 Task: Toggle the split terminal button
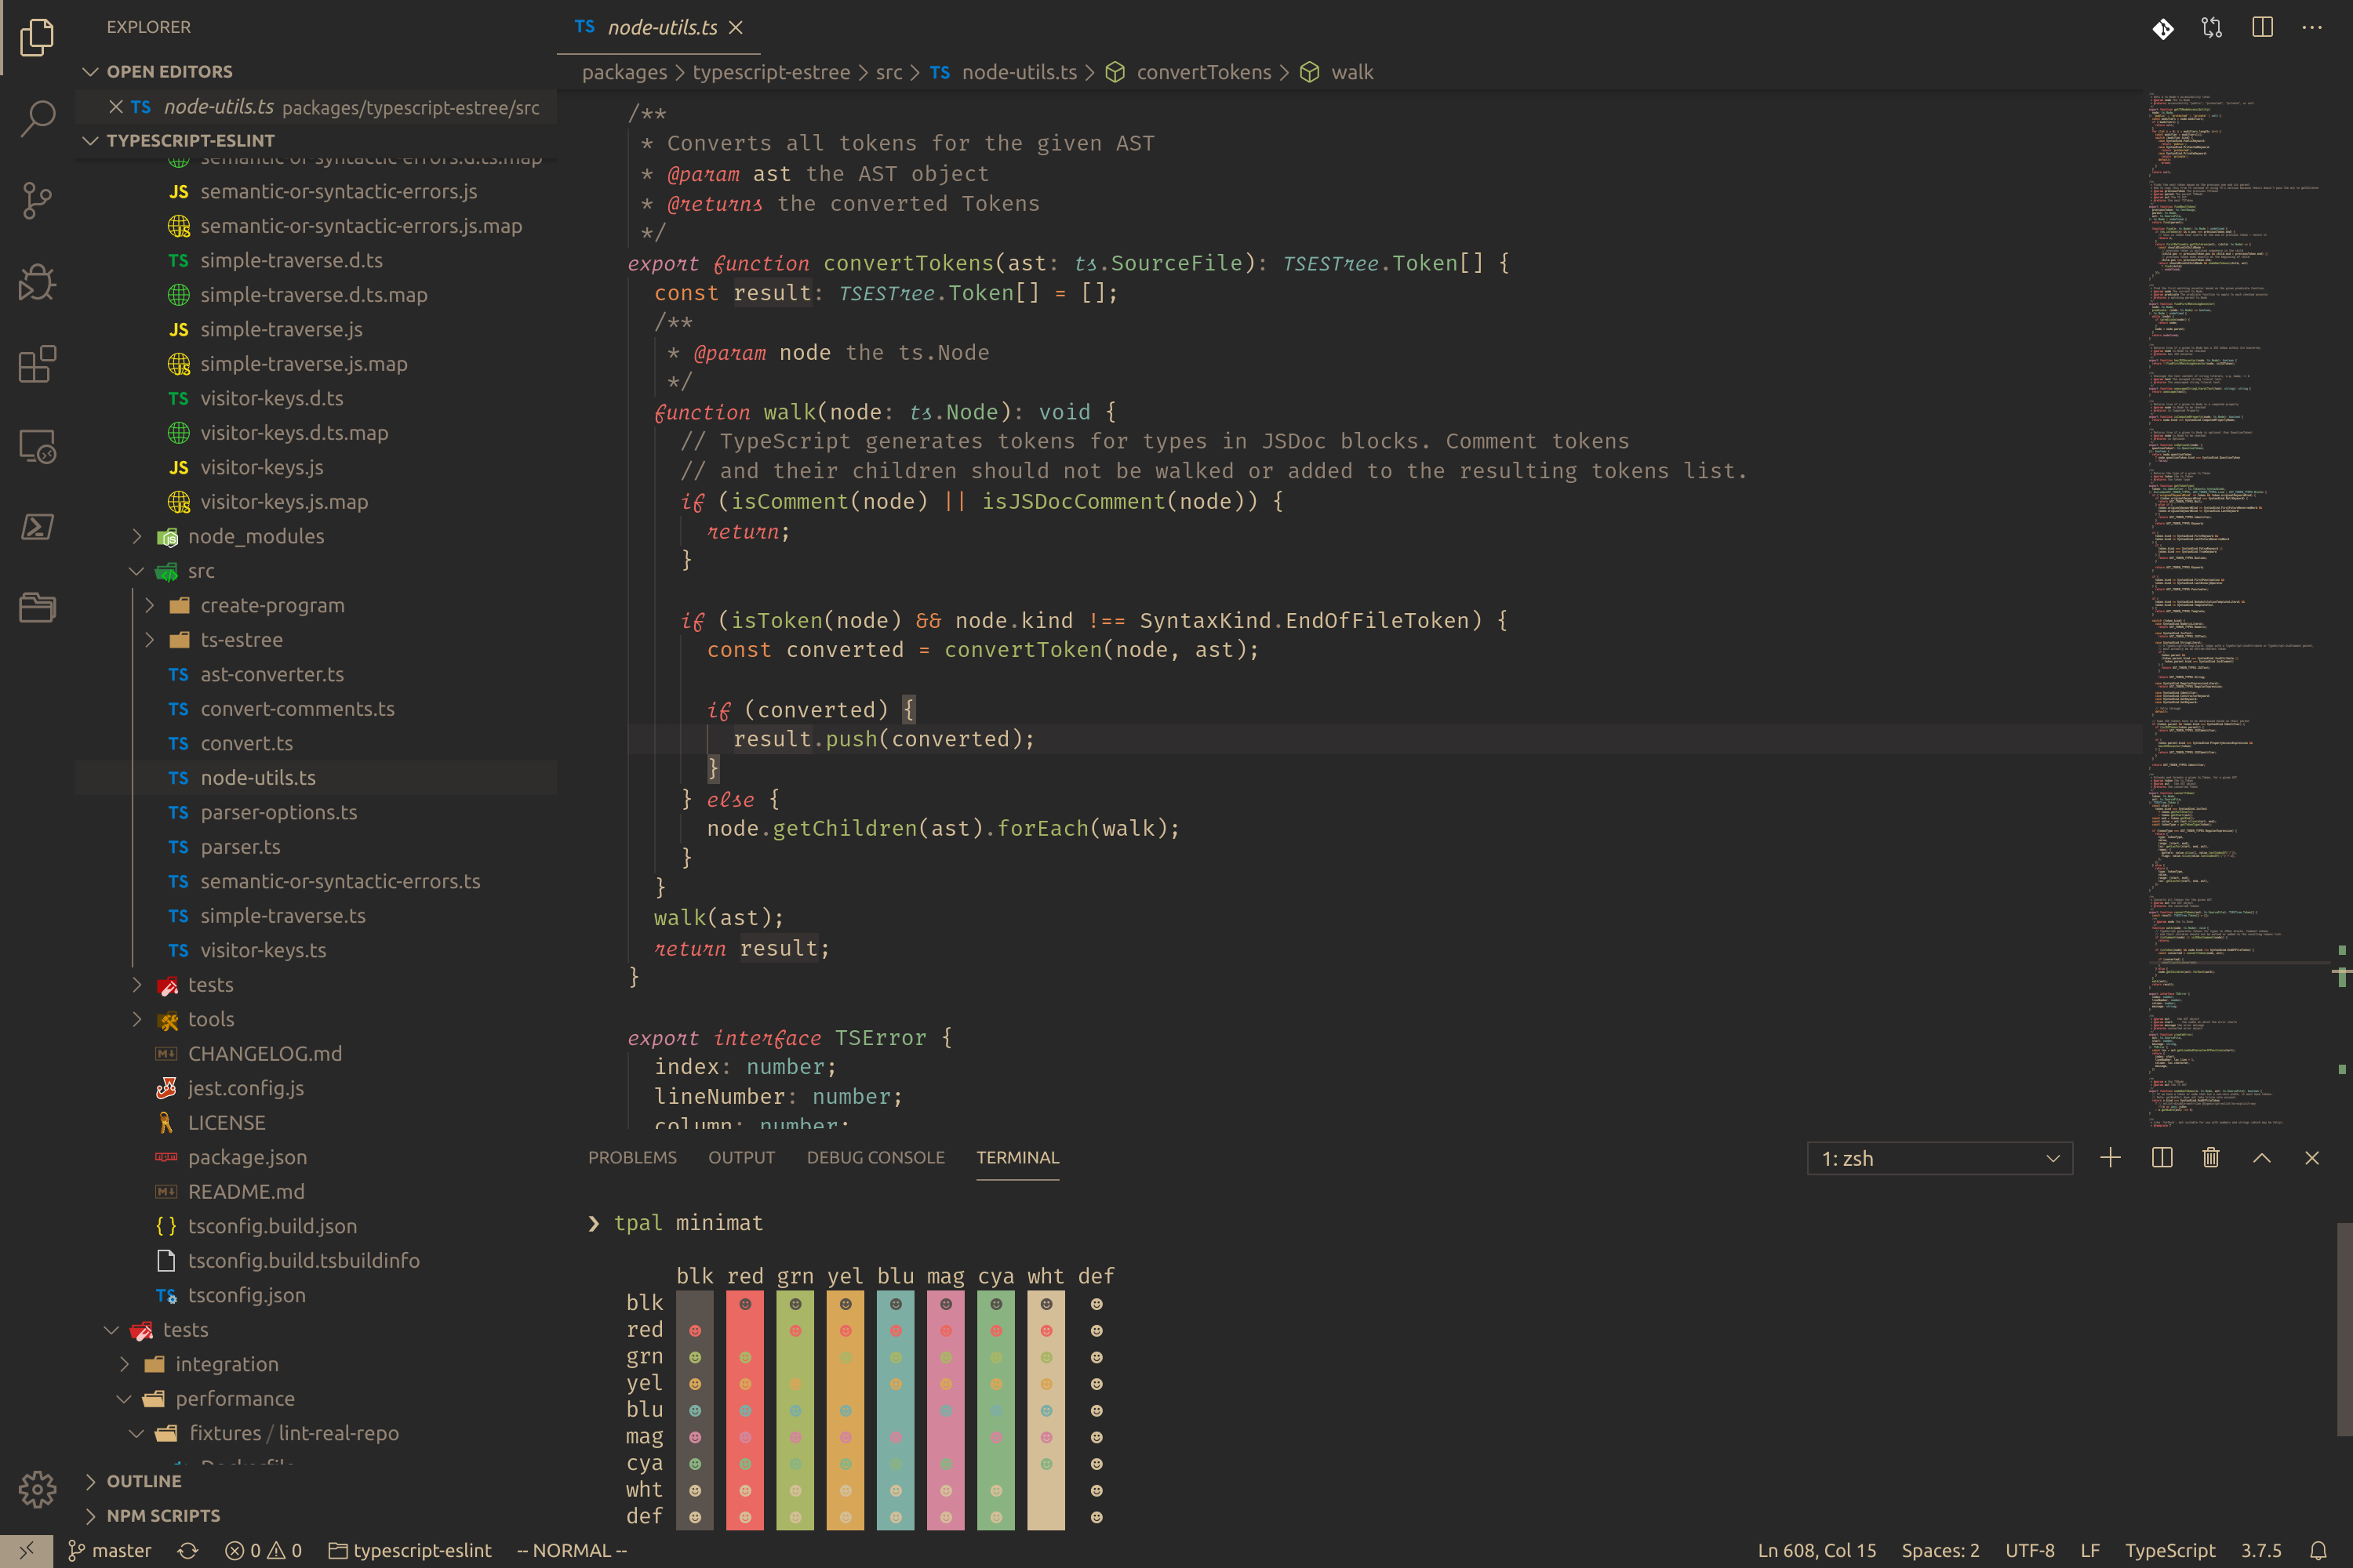(2161, 1157)
